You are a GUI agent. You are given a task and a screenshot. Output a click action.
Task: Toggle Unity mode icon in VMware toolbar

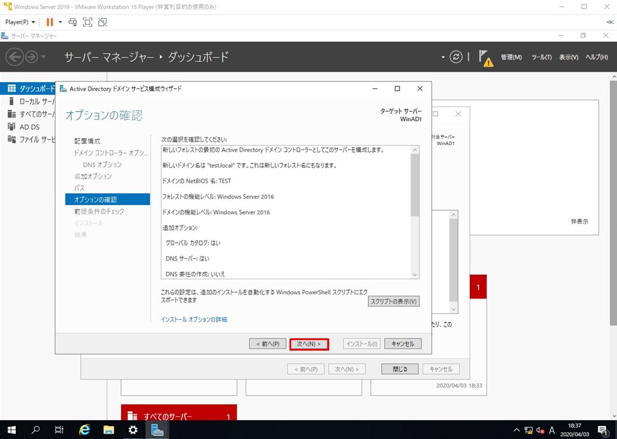[102, 22]
